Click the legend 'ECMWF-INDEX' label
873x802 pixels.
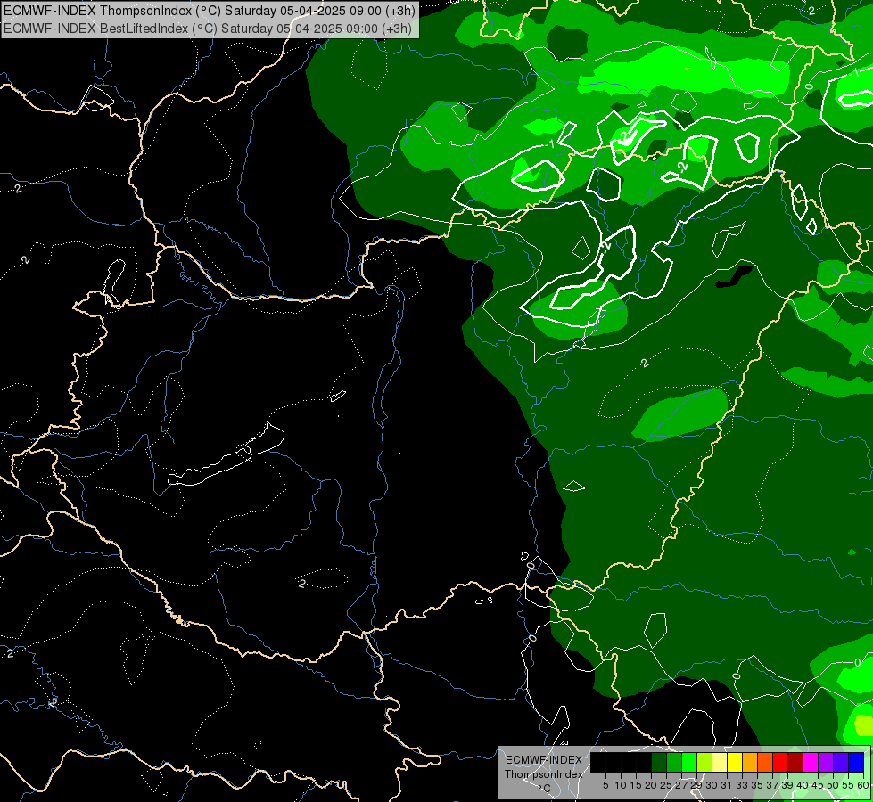(544, 760)
